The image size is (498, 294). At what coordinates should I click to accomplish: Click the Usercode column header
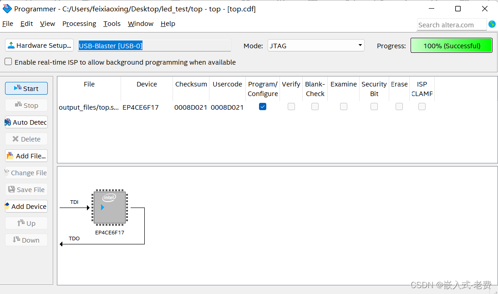[228, 84]
